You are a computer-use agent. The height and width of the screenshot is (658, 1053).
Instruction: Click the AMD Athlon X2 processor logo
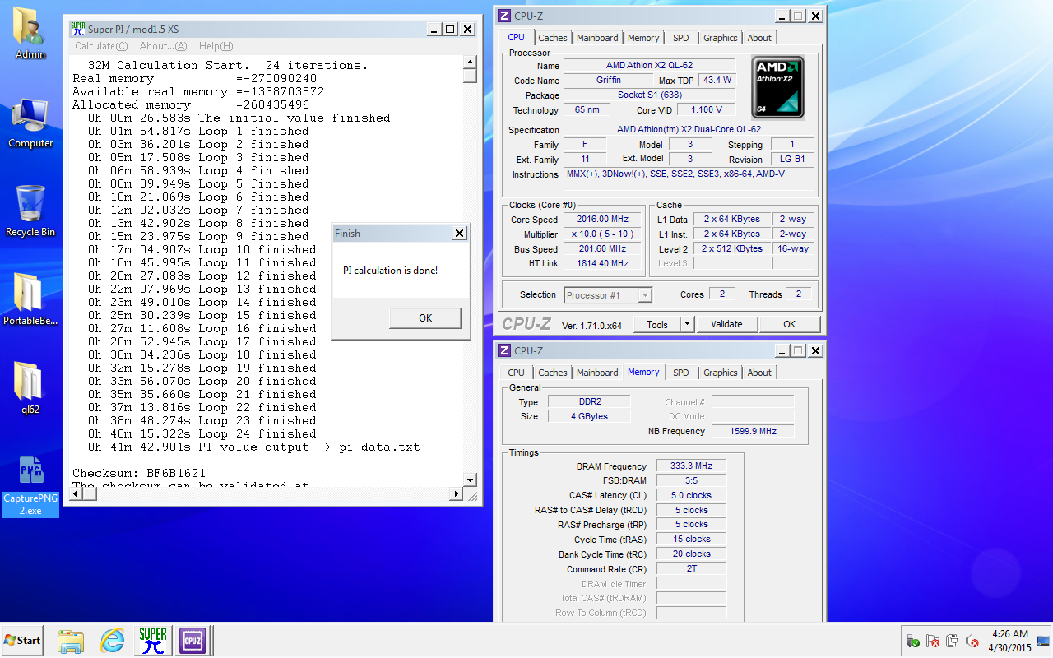777,87
